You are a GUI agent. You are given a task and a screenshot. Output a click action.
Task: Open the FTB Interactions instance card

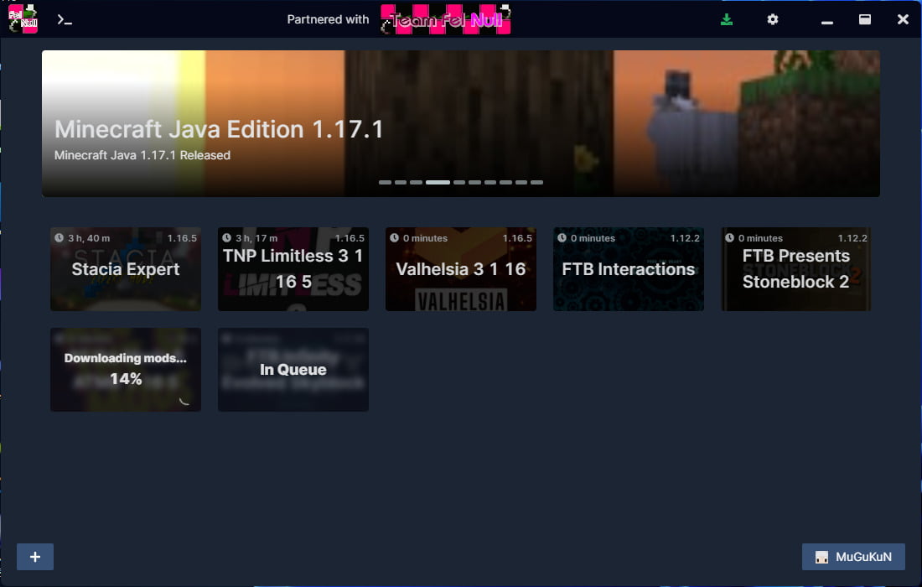[x=629, y=269]
